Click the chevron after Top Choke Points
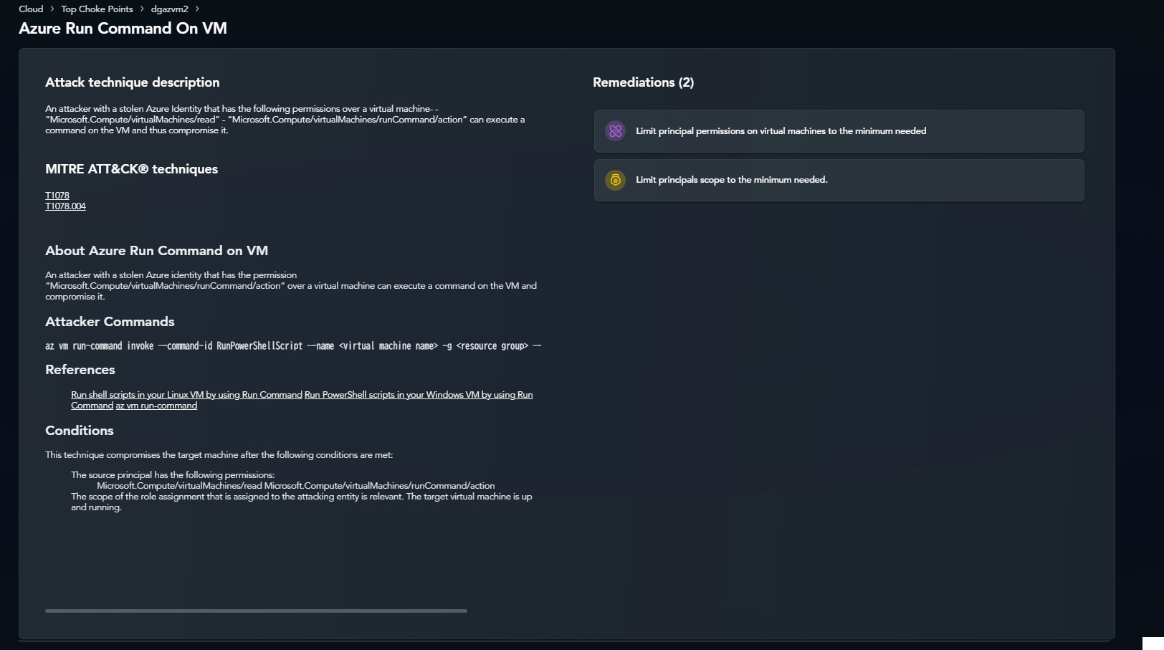Viewport: 1164px width, 650px height. (x=142, y=9)
